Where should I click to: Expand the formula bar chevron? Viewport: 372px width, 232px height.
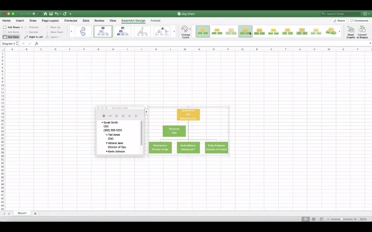370,43
